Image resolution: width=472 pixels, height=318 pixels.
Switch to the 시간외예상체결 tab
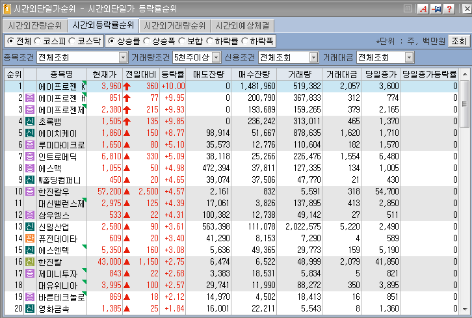coord(243,25)
